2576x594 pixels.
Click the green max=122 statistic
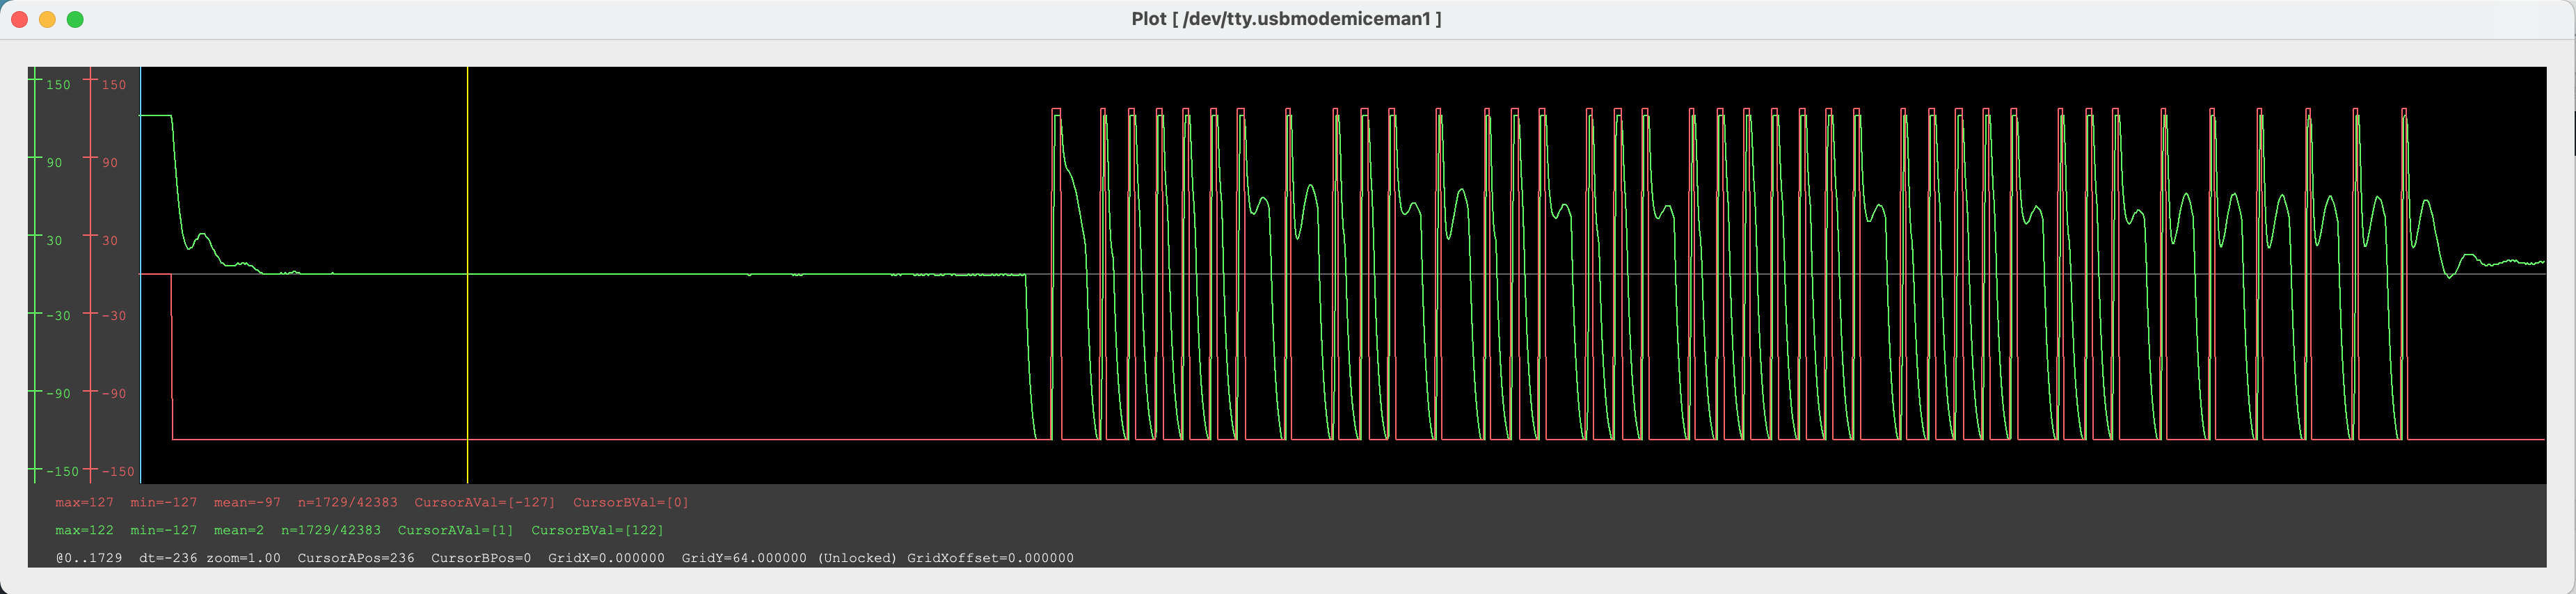(x=84, y=531)
